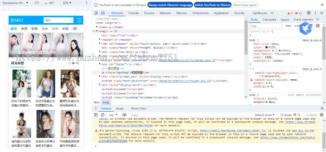Expand the head node

point(97,27)
